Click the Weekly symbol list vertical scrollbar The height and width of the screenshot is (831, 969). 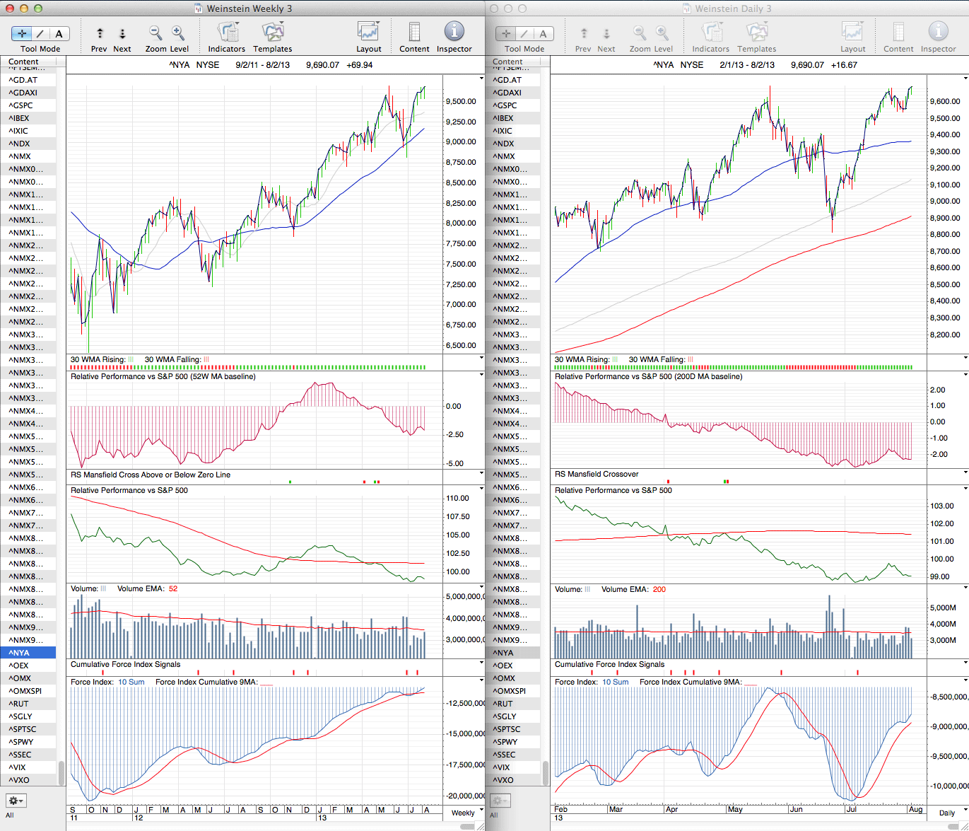click(x=61, y=772)
